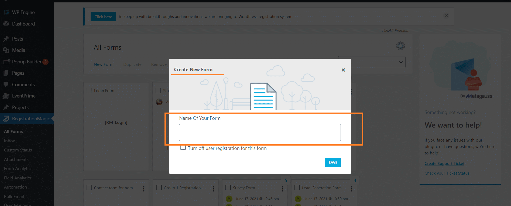
Task: Expand Lead Generation Form options menu
Action: [x=352, y=189]
